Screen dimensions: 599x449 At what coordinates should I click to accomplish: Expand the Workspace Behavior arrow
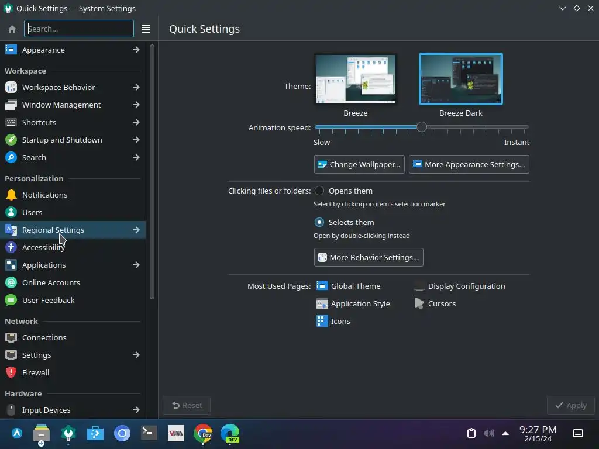(136, 87)
